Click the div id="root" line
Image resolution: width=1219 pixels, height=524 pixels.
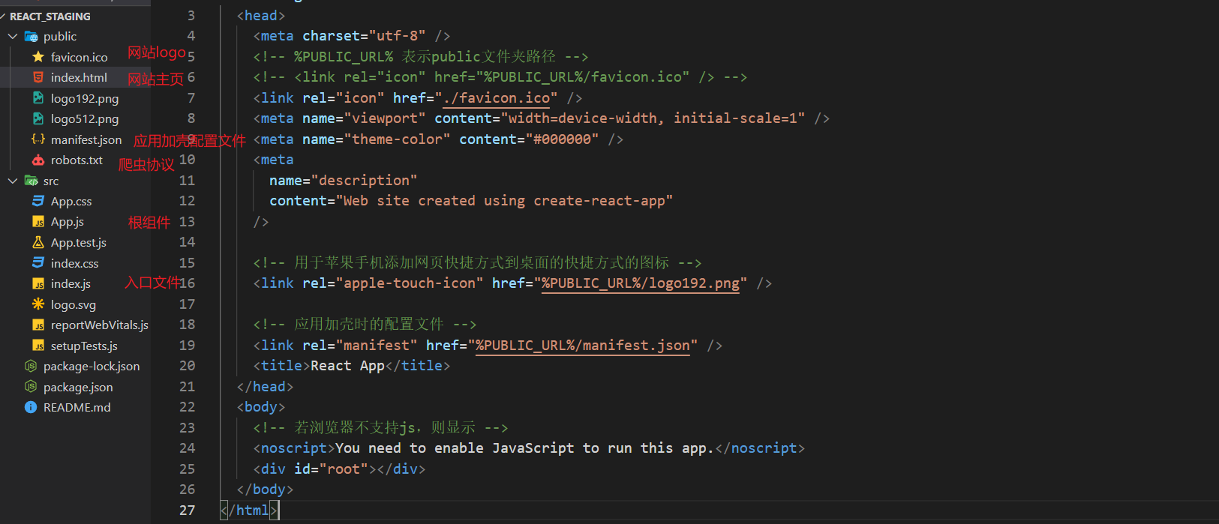[x=340, y=469]
